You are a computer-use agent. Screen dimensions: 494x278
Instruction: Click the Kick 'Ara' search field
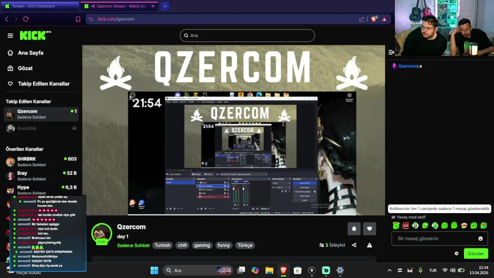[x=247, y=36]
